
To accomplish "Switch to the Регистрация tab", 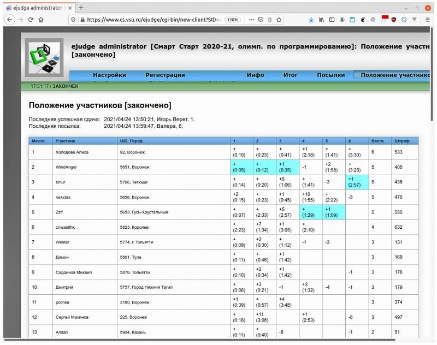I will pos(165,75).
